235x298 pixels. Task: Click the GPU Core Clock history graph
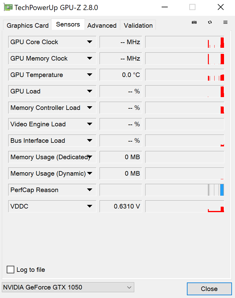tap(184, 42)
